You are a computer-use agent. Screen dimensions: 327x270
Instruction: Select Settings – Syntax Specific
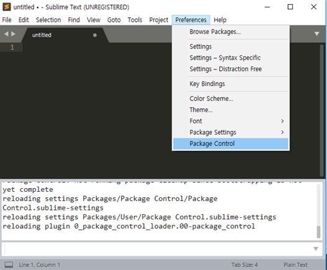pyautogui.click(x=231, y=58)
